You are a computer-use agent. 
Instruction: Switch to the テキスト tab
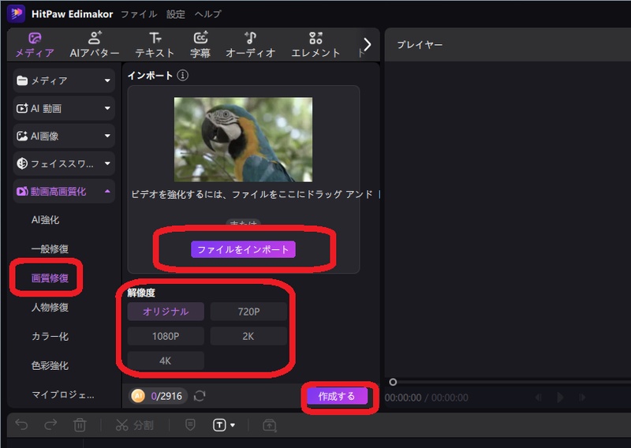[155, 45]
